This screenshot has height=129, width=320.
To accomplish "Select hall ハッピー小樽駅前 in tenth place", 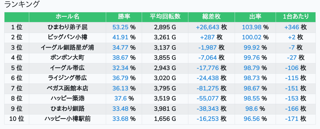I will pyautogui.click(x=68, y=119).
